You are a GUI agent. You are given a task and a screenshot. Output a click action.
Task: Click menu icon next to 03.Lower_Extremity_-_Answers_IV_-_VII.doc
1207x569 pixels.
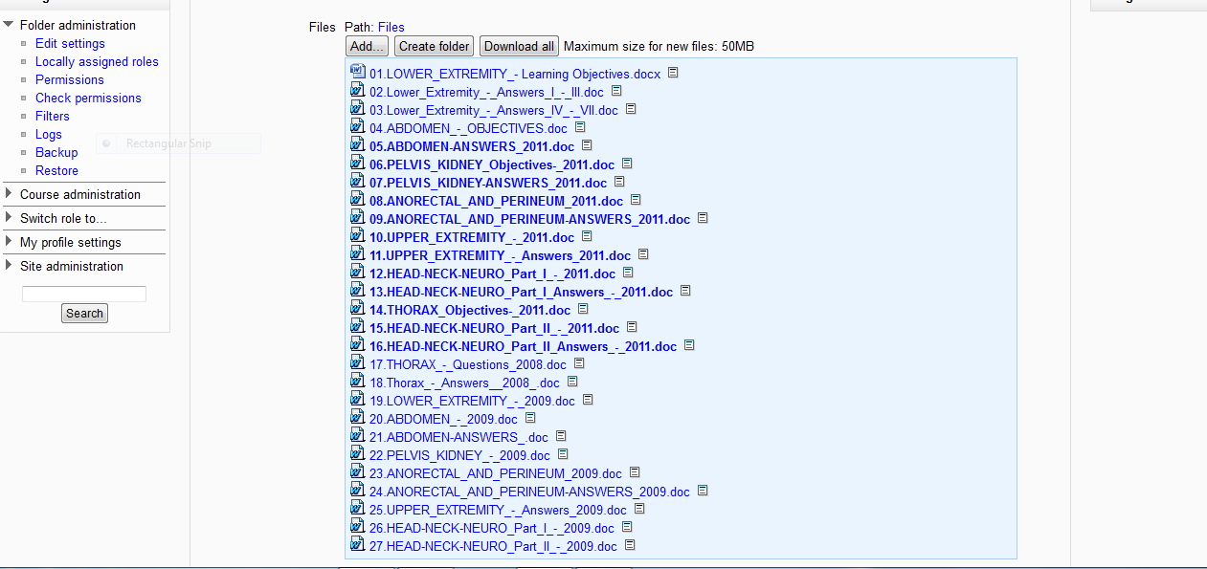click(x=631, y=109)
